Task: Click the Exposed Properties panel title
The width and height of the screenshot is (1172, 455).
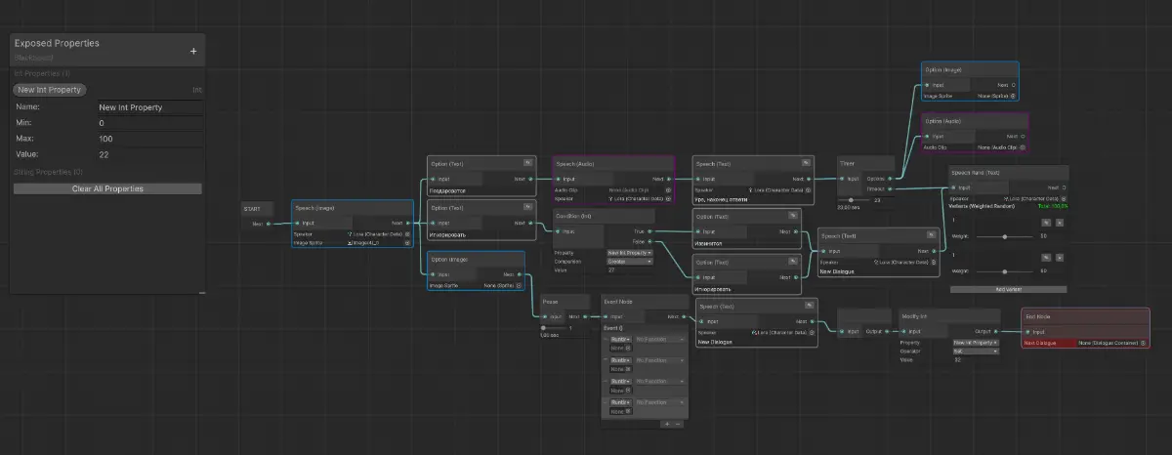Action: point(57,43)
